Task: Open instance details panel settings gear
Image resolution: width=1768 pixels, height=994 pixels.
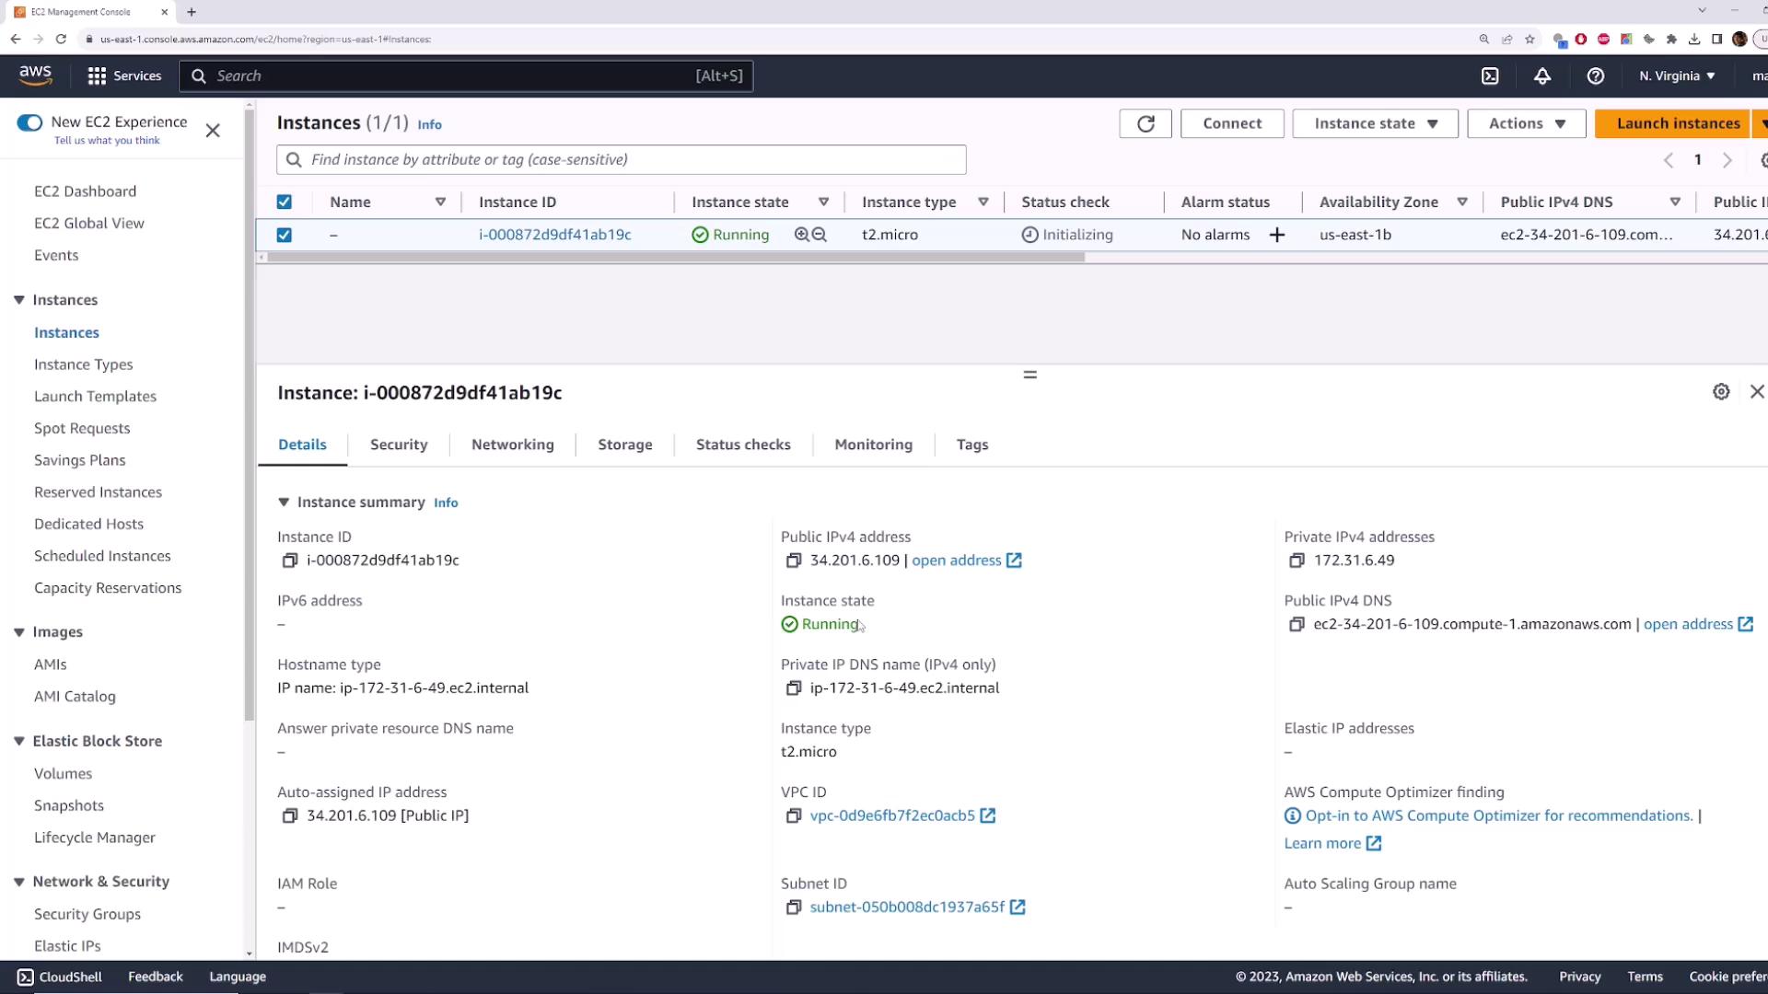Action: [x=1720, y=392]
